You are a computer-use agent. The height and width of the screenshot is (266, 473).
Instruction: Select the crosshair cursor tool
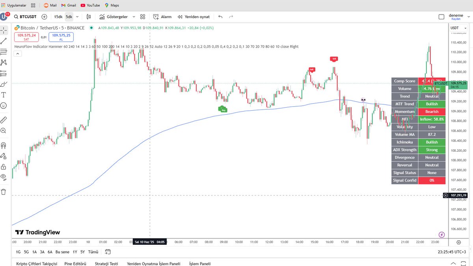coord(4,30)
